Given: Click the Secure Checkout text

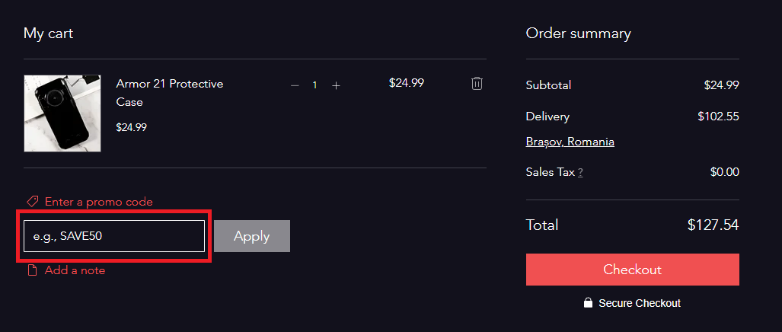Looking at the screenshot, I should click(x=640, y=303).
